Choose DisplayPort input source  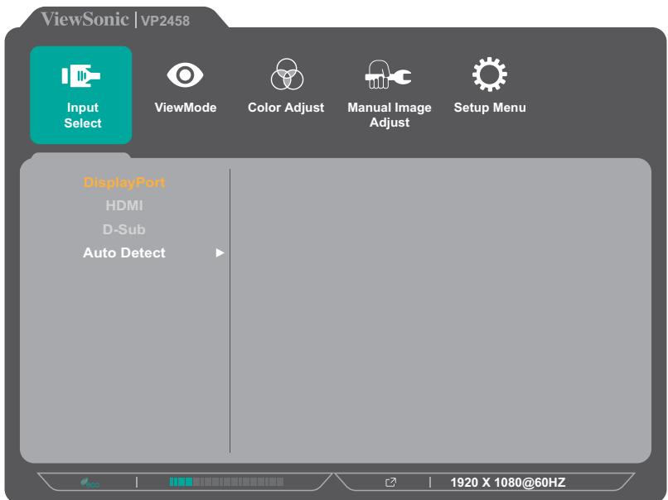click(x=124, y=183)
